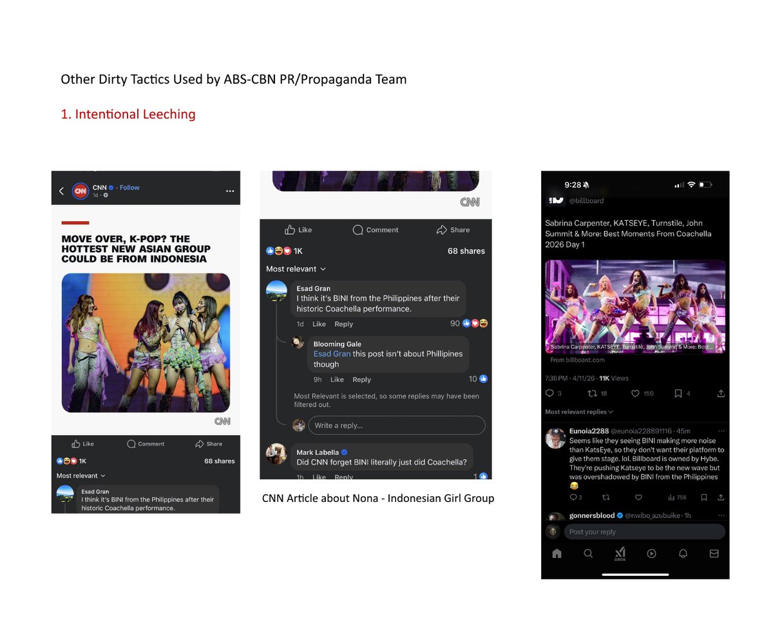
Task: Open the Eunoia2288 username
Action: [589, 431]
